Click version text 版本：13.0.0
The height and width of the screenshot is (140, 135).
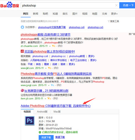pos(46,118)
